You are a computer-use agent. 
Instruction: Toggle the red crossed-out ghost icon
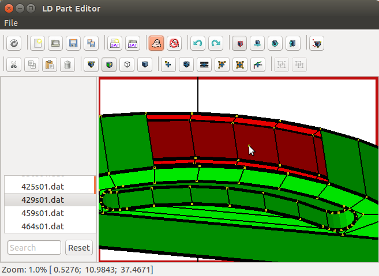pos(174,43)
